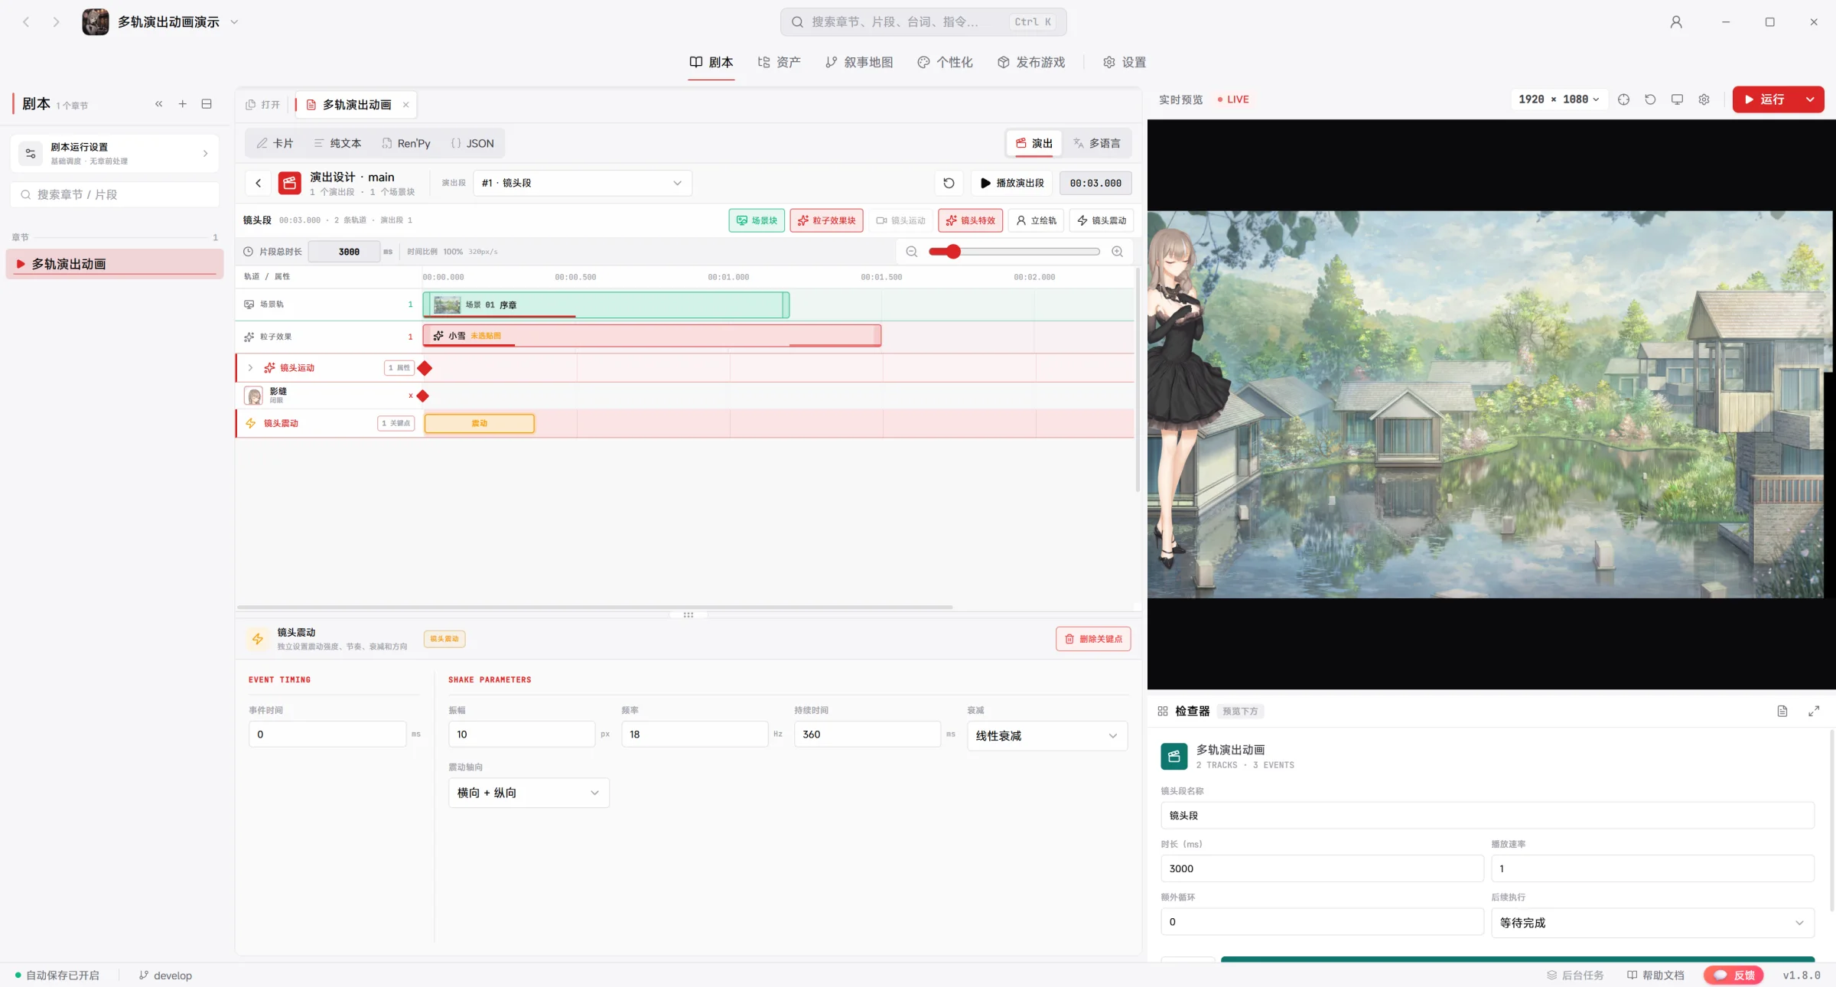Expand the inspector panel to fullscreen

pyautogui.click(x=1814, y=712)
